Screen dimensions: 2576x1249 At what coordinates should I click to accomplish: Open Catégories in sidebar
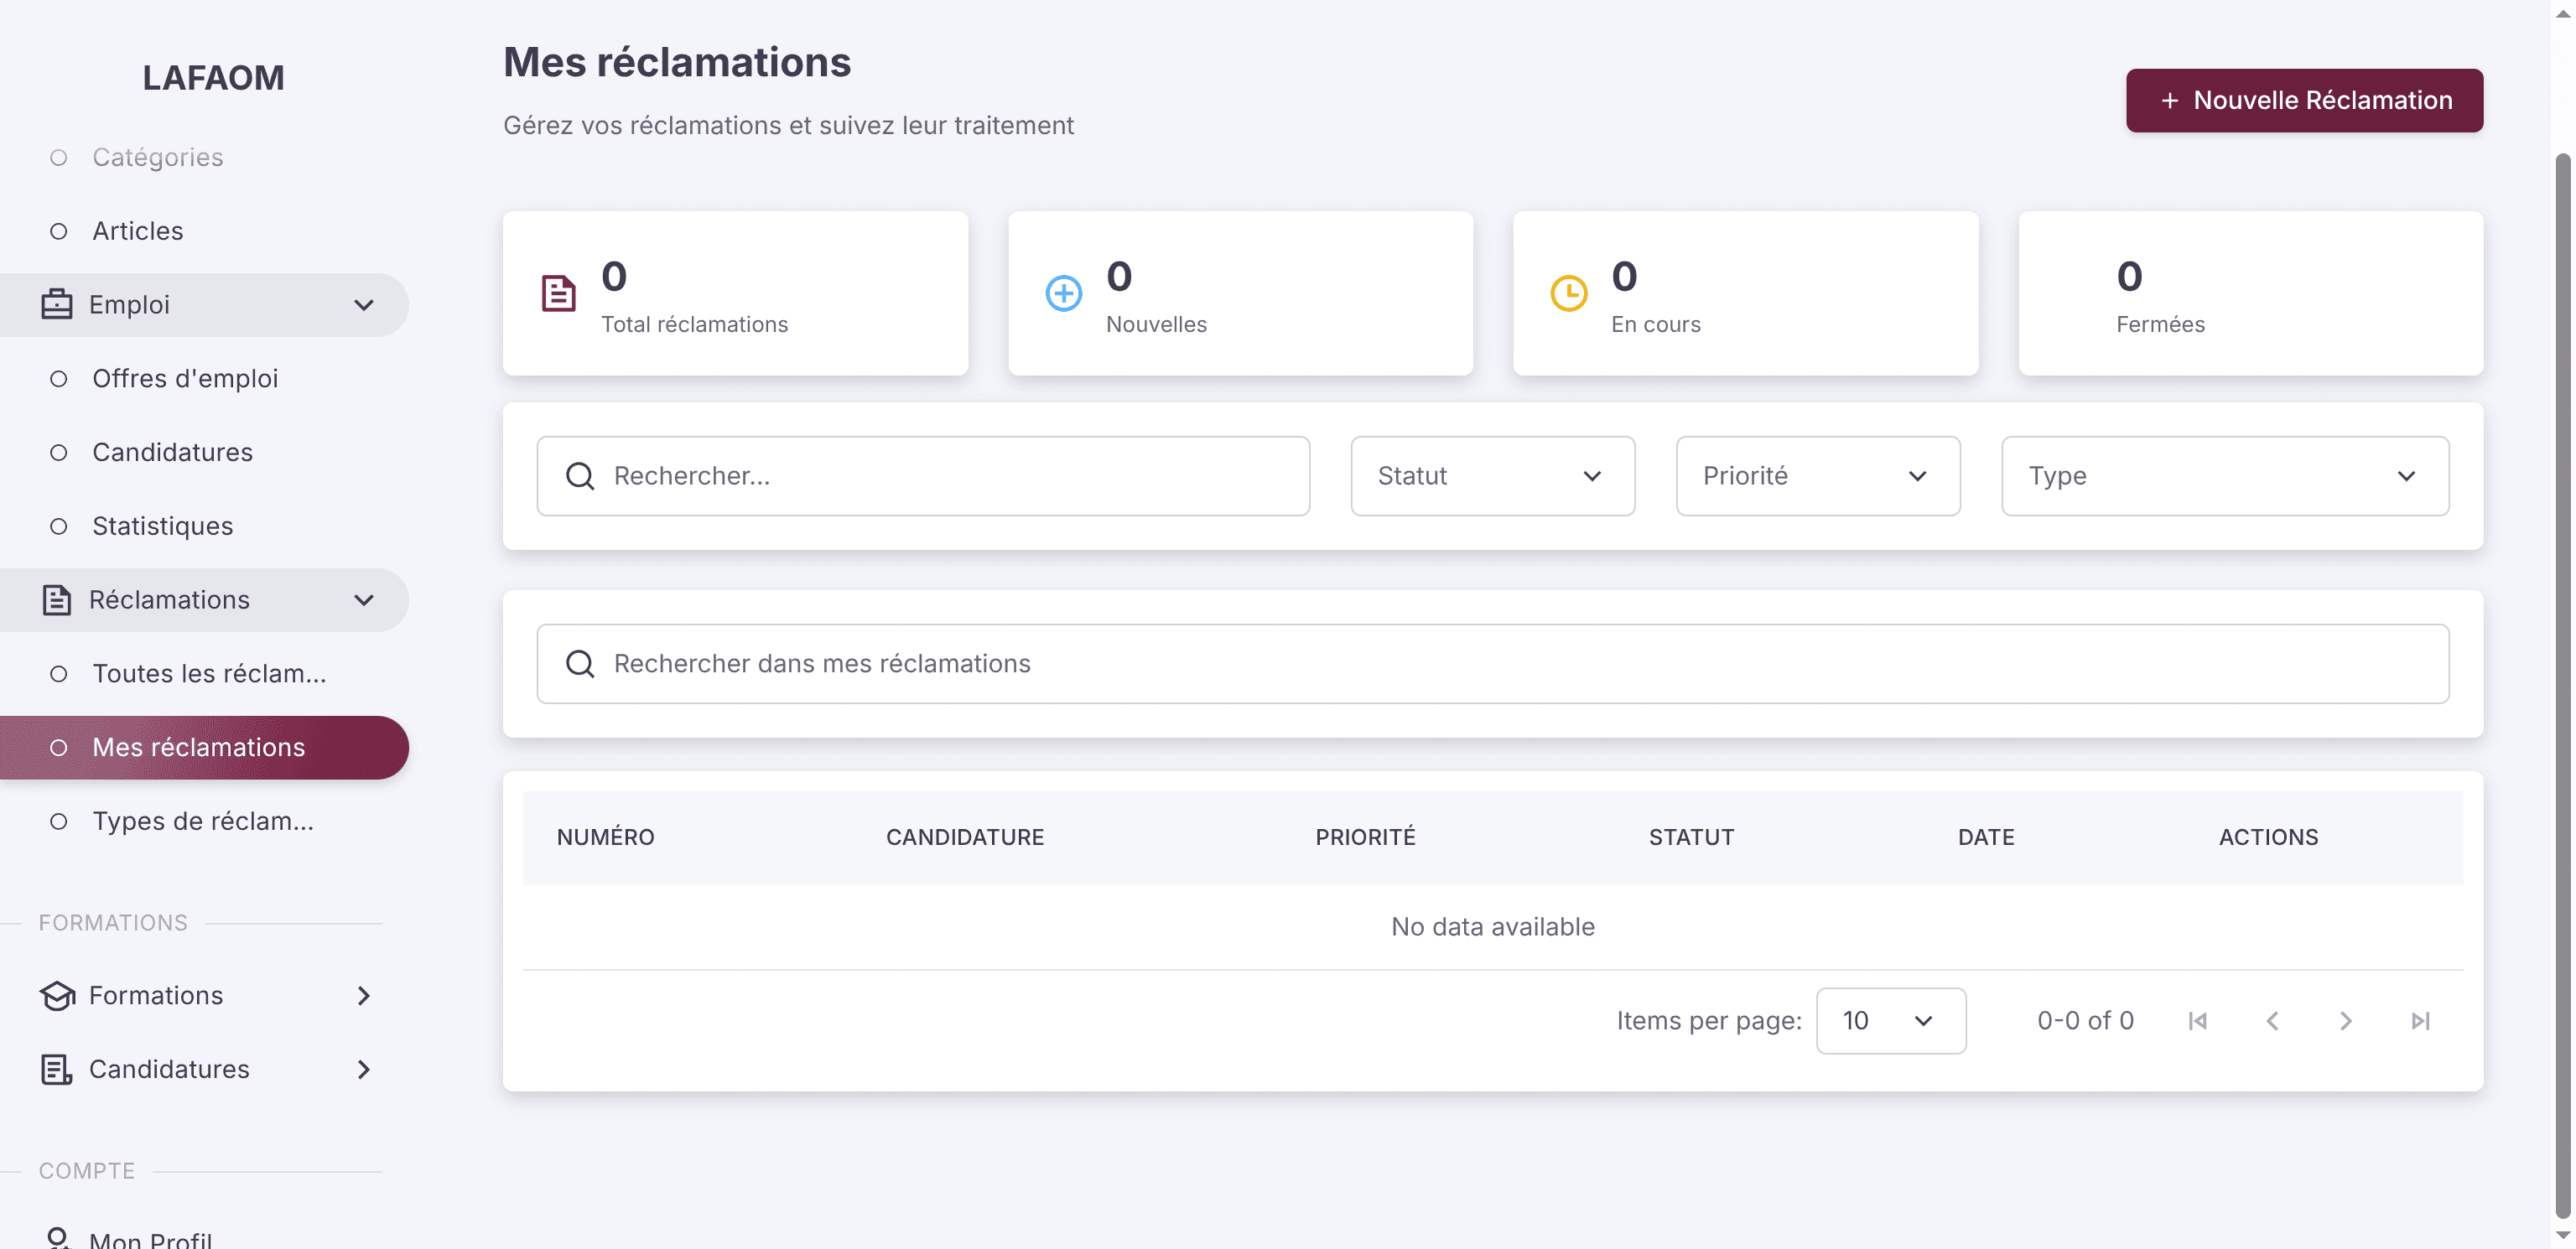pos(157,157)
